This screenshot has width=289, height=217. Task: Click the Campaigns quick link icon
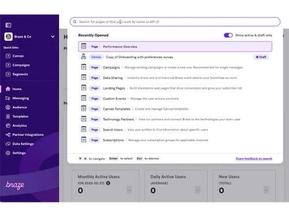coord(8,65)
